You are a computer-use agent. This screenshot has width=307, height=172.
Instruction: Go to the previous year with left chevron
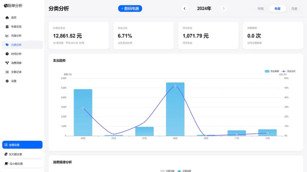click(x=184, y=9)
